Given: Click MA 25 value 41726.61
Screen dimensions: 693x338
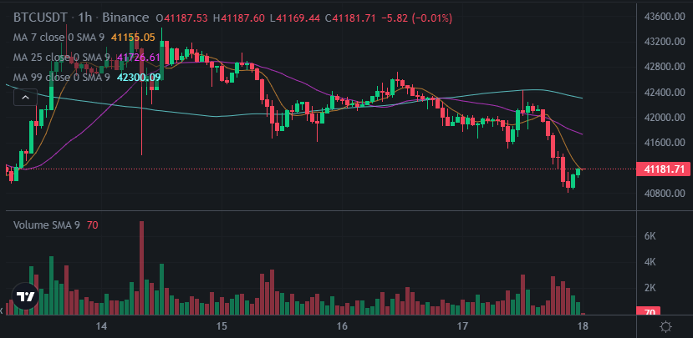Looking at the screenshot, I should click(x=138, y=58).
